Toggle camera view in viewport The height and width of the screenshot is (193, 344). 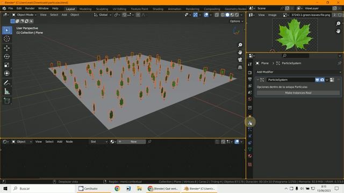click(240, 60)
